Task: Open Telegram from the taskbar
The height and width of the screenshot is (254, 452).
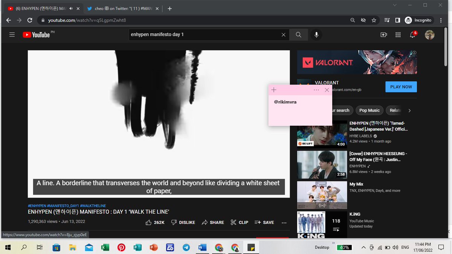Action: [186, 247]
